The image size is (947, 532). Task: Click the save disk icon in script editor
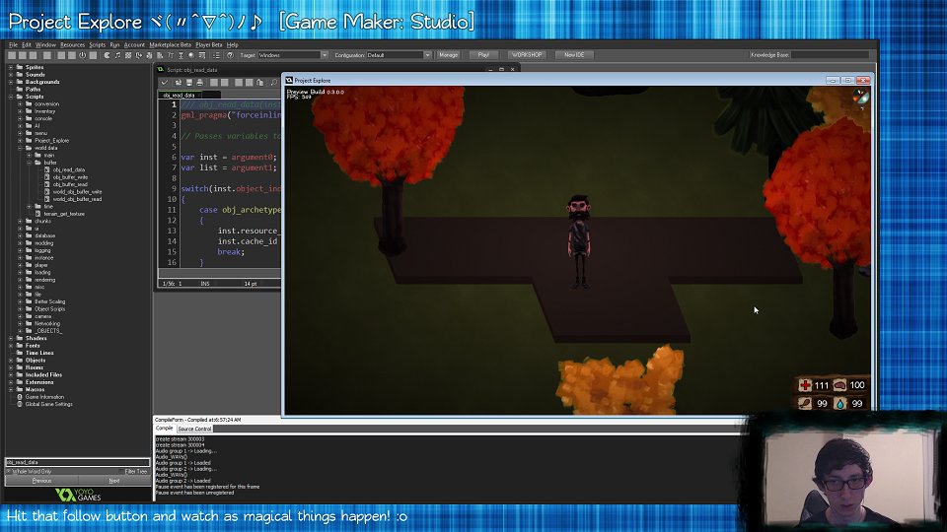pyautogui.click(x=189, y=82)
